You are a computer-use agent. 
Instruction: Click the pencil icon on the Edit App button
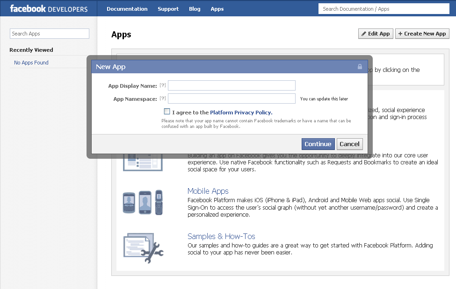pyautogui.click(x=364, y=33)
